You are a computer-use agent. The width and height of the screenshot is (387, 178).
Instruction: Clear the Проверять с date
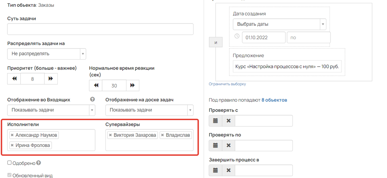(x=228, y=121)
